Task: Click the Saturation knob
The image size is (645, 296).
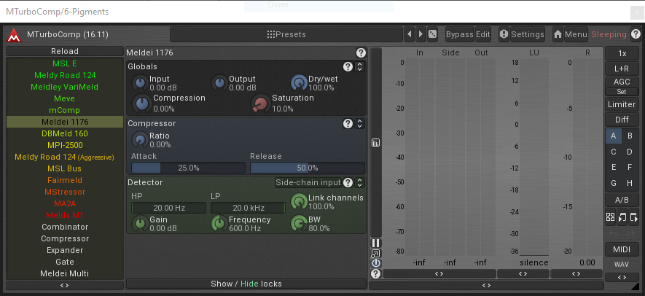Action: 260,104
